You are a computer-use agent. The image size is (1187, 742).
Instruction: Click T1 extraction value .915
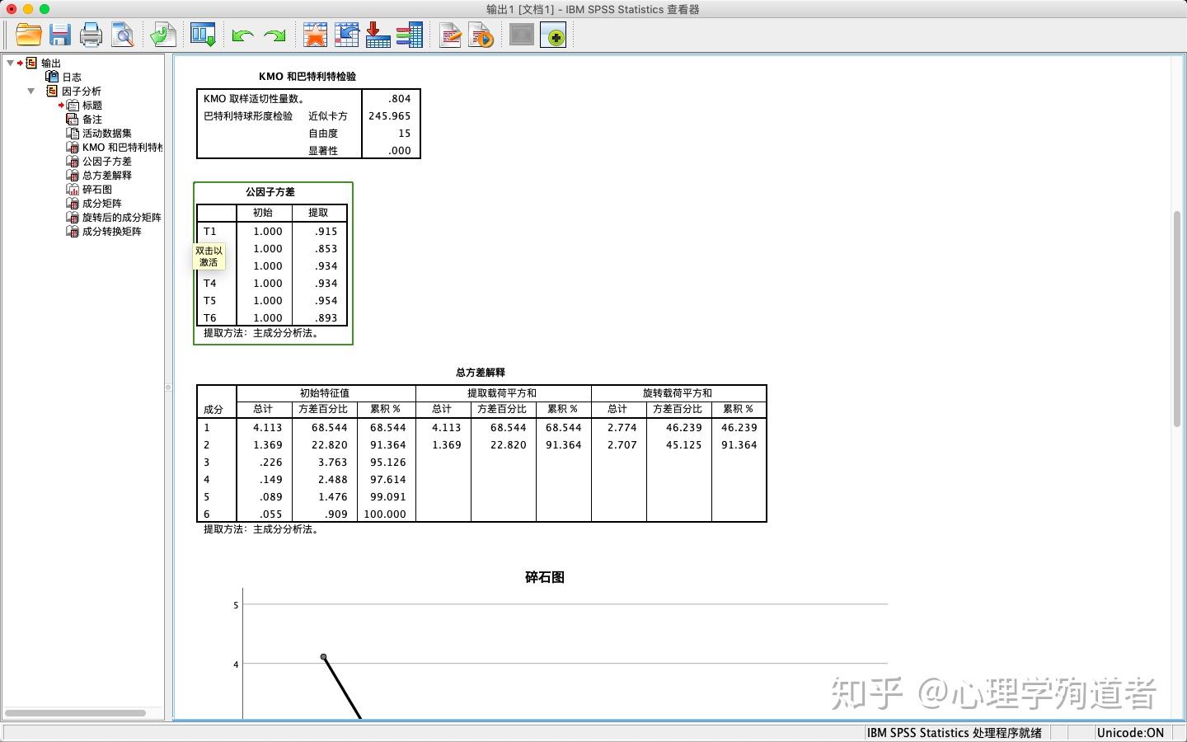(326, 231)
